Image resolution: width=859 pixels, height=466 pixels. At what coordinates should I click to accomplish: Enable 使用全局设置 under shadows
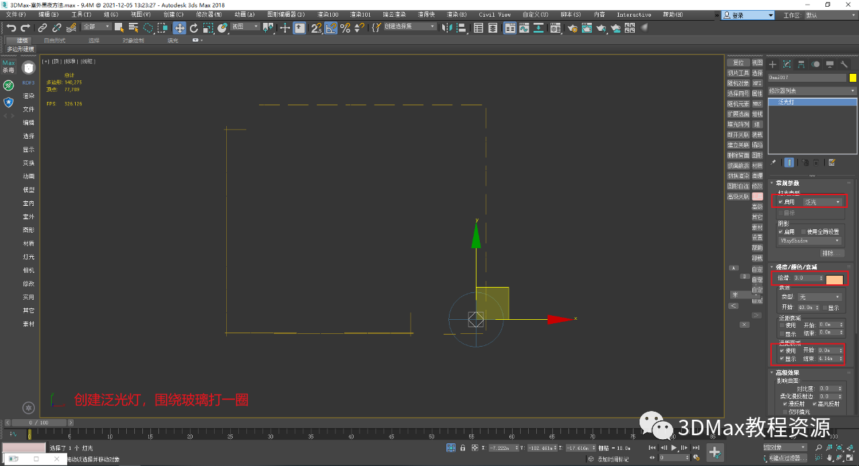click(x=803, y=232)
